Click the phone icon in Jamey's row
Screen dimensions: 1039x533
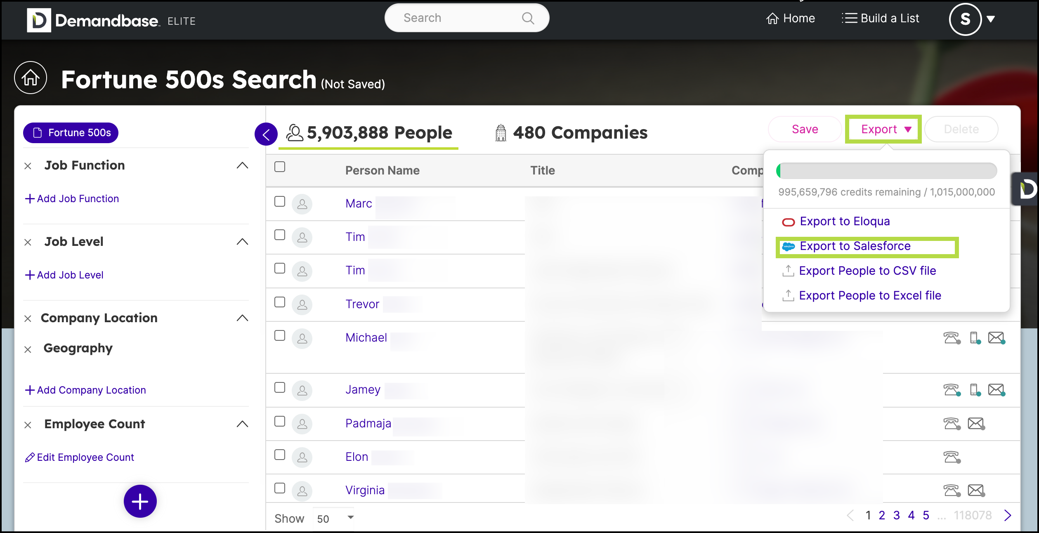coord(952,390)
